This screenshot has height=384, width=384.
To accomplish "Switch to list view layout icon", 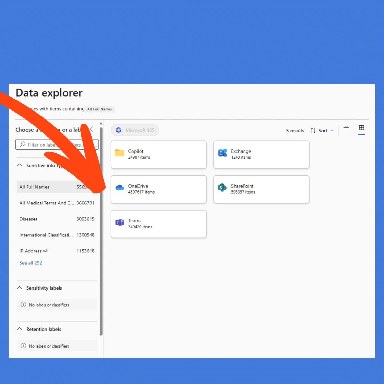I will tap(346, 128).
